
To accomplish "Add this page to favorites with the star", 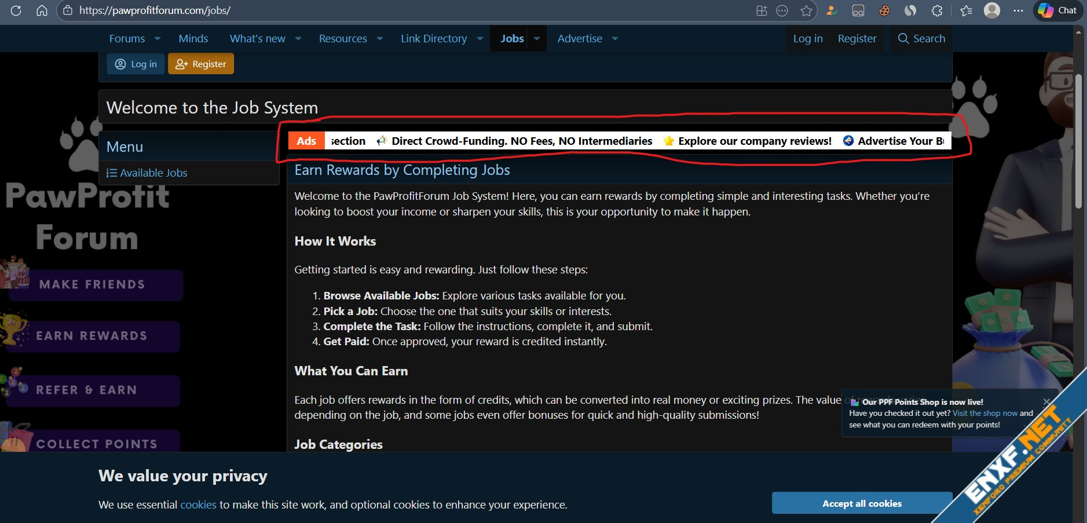I will (806, 10).
